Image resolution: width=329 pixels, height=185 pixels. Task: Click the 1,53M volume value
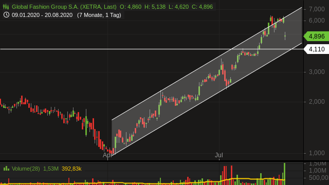tap(51, 169)
